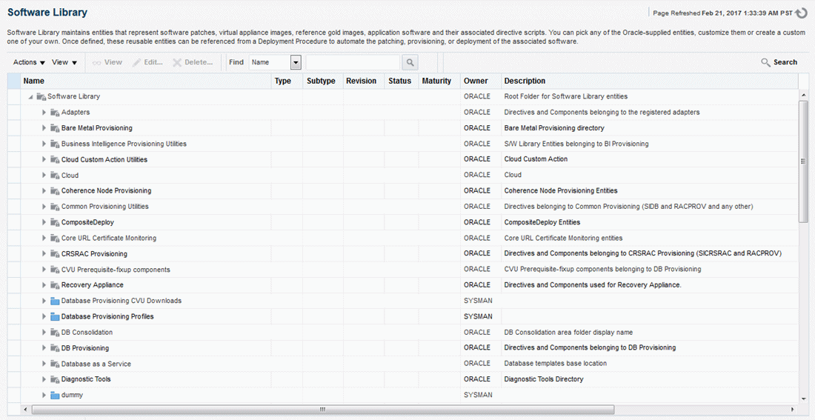Click the Business Intelligence Provisioning Utilities folder icon
Image resolution: width=815 pixels, height=420 pixels.
[55, 144]
